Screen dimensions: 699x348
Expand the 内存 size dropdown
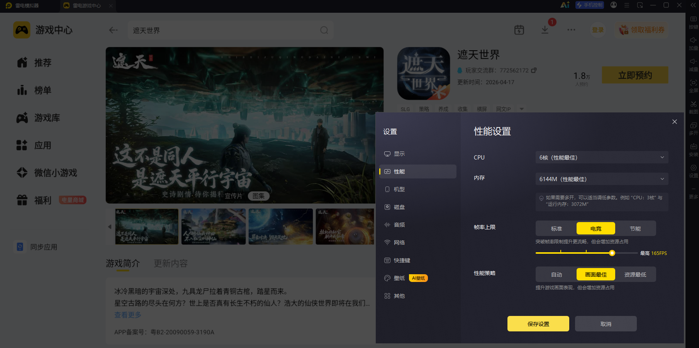(602, 179)
